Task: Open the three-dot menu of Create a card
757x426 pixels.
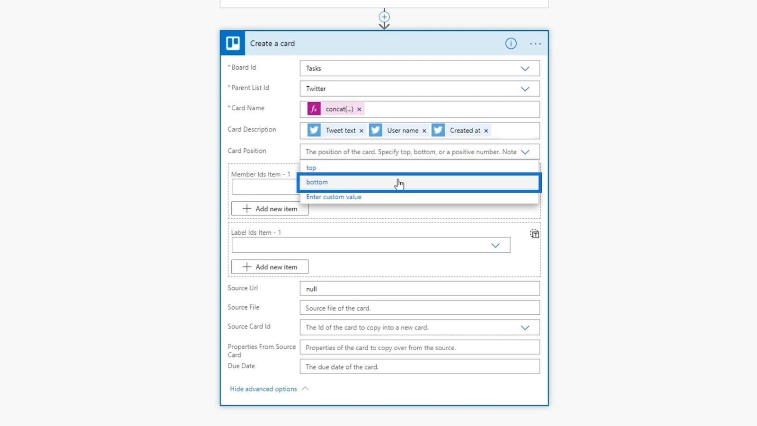Action: tap(535, 44)
